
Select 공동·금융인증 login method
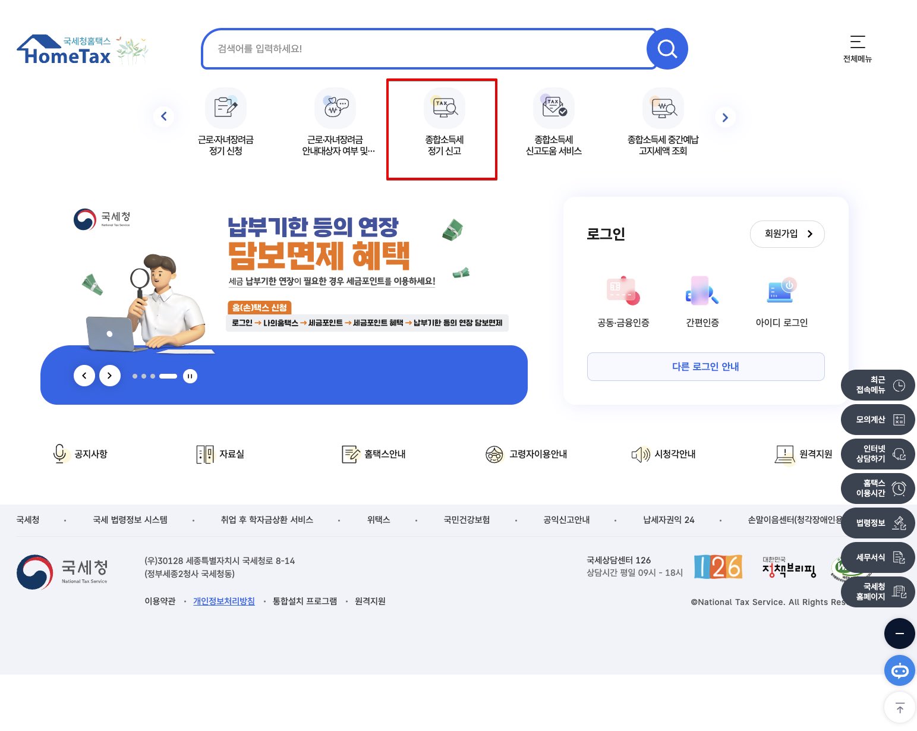point(623,301)
